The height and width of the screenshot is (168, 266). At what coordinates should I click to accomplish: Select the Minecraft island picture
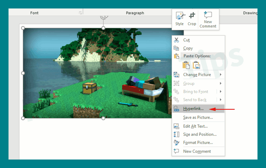97,73
